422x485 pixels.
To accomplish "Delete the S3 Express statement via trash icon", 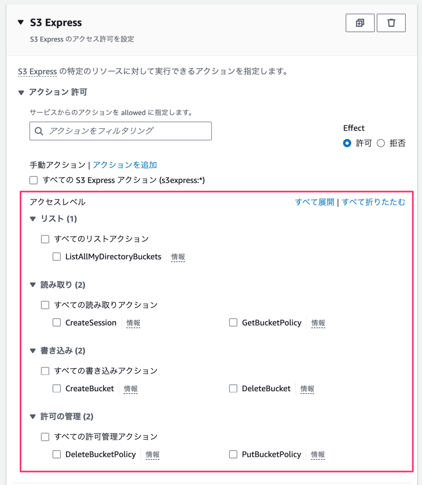I will coord(391,22).
